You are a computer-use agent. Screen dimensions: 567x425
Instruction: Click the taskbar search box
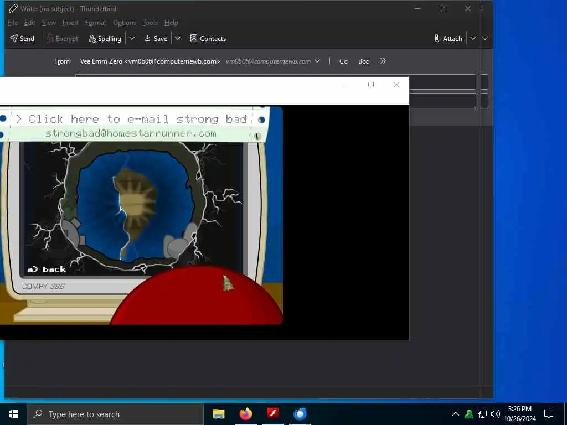[x=115, y=414]
